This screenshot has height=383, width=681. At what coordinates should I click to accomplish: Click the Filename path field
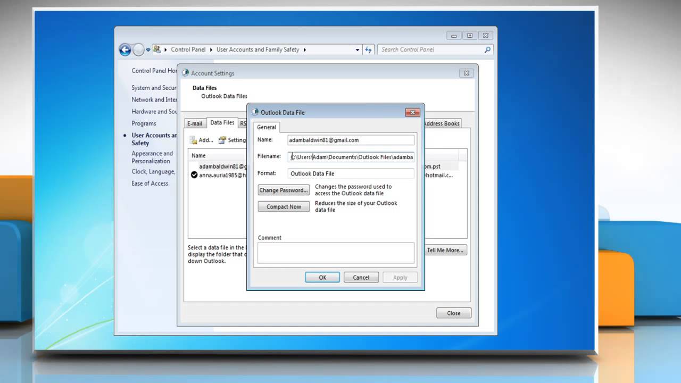tap(351, 157)
